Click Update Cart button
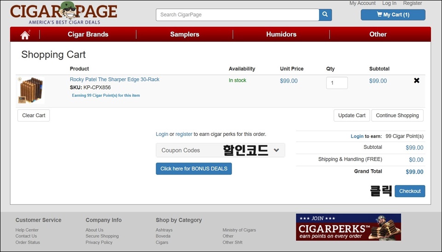This screenshot has height=252, width=442. pos(352,116)
